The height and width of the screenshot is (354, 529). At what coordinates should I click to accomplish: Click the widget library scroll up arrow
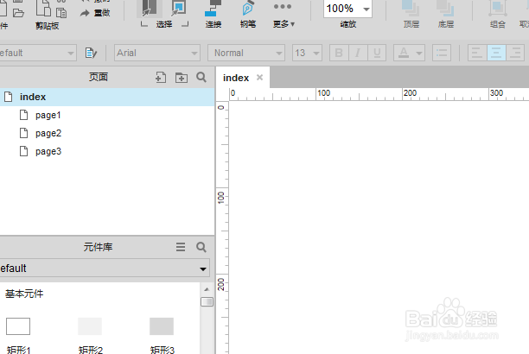tap(207, 289)
